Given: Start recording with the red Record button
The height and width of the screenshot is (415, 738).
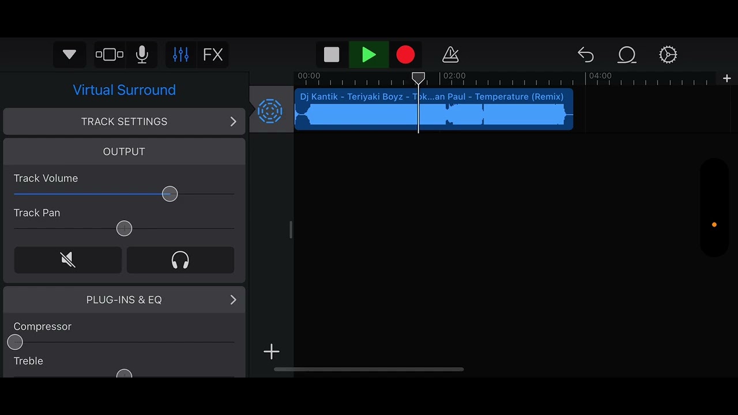Looking at the screenshot, I should pyautogui.click(x=405, y=55).
